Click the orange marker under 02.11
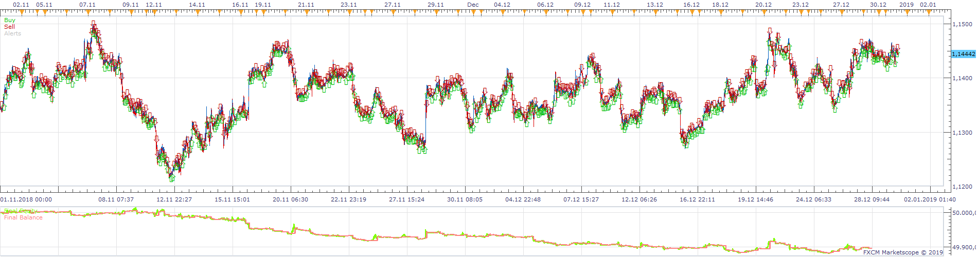 (x=22, y=12)
